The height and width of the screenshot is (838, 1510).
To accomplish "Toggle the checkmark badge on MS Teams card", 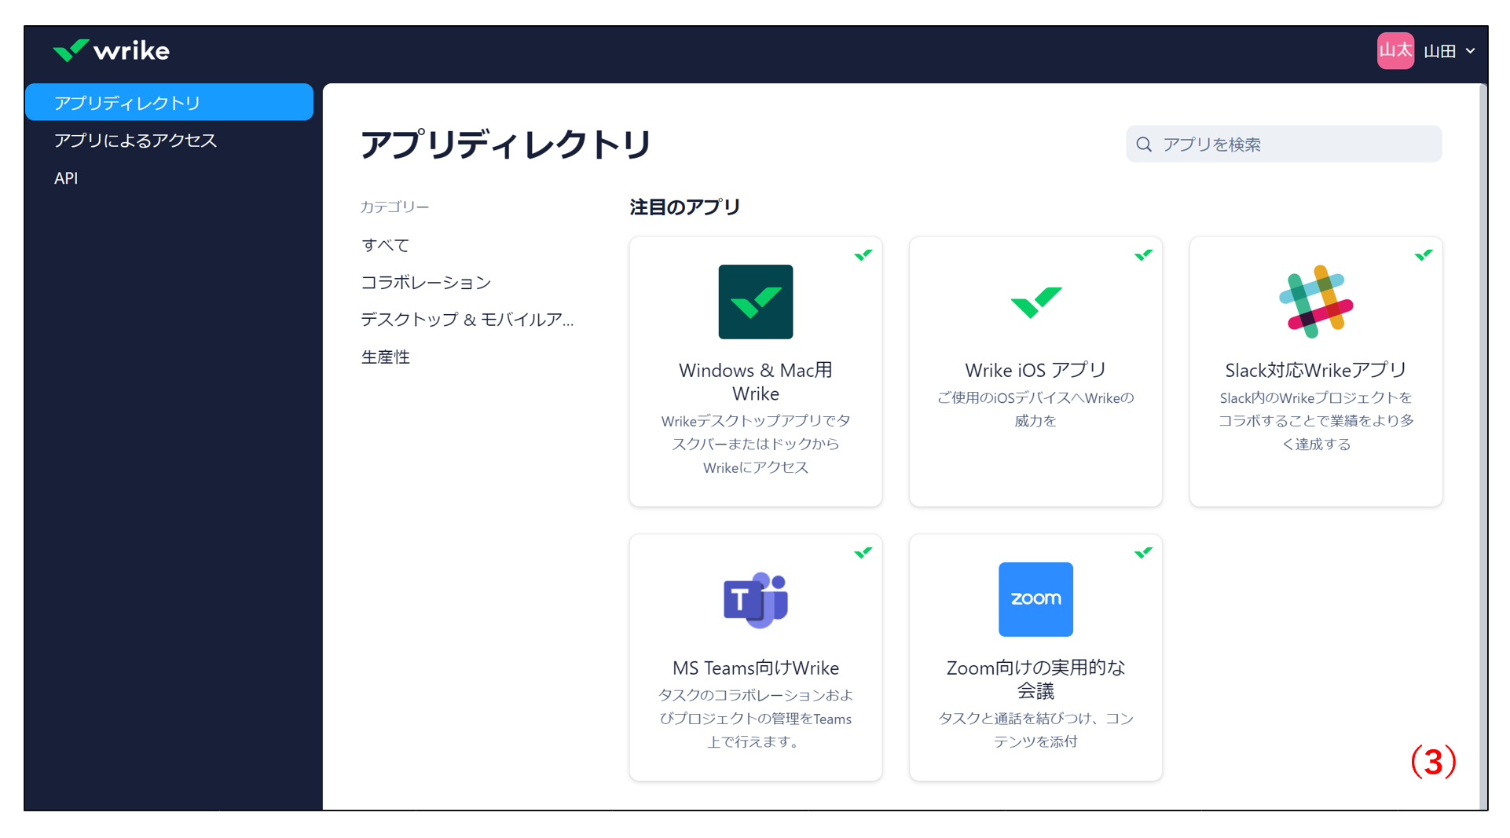I will 863,551.
